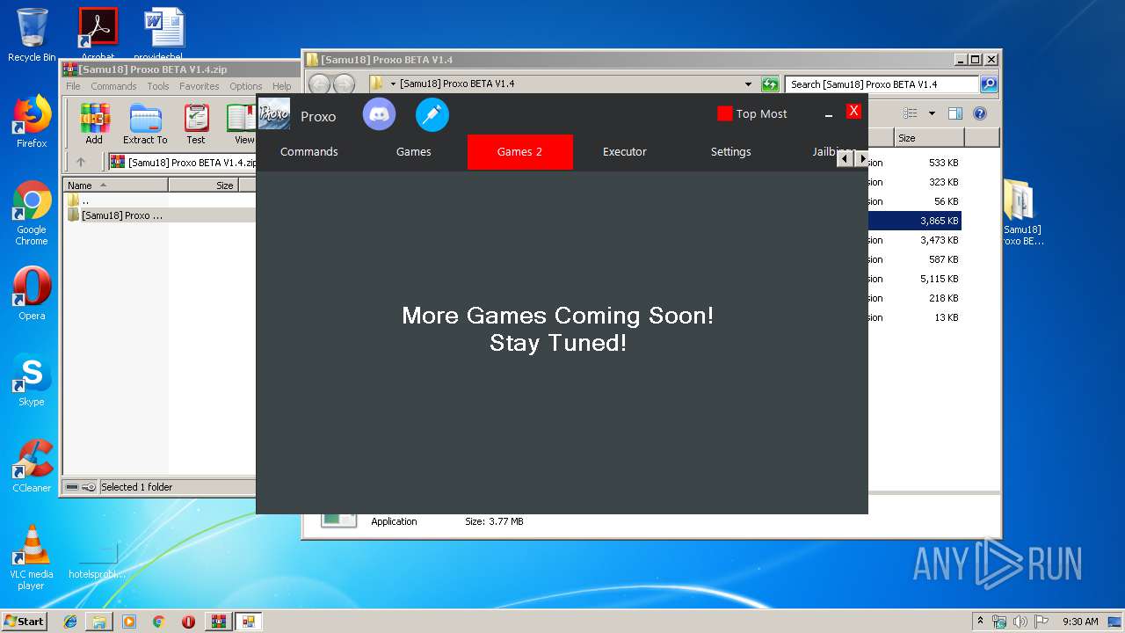Expand the Explorer address bar dropdown

[x=748, y=84]
